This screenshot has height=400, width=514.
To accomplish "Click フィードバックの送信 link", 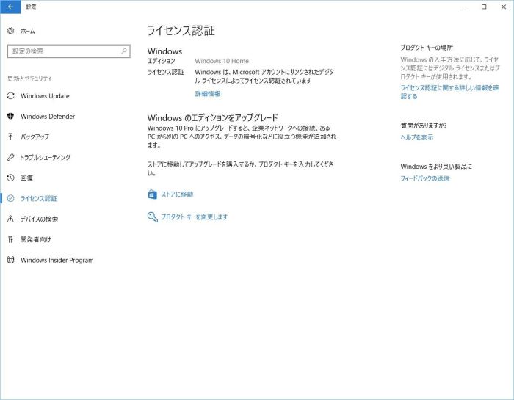I will point(424,178).
